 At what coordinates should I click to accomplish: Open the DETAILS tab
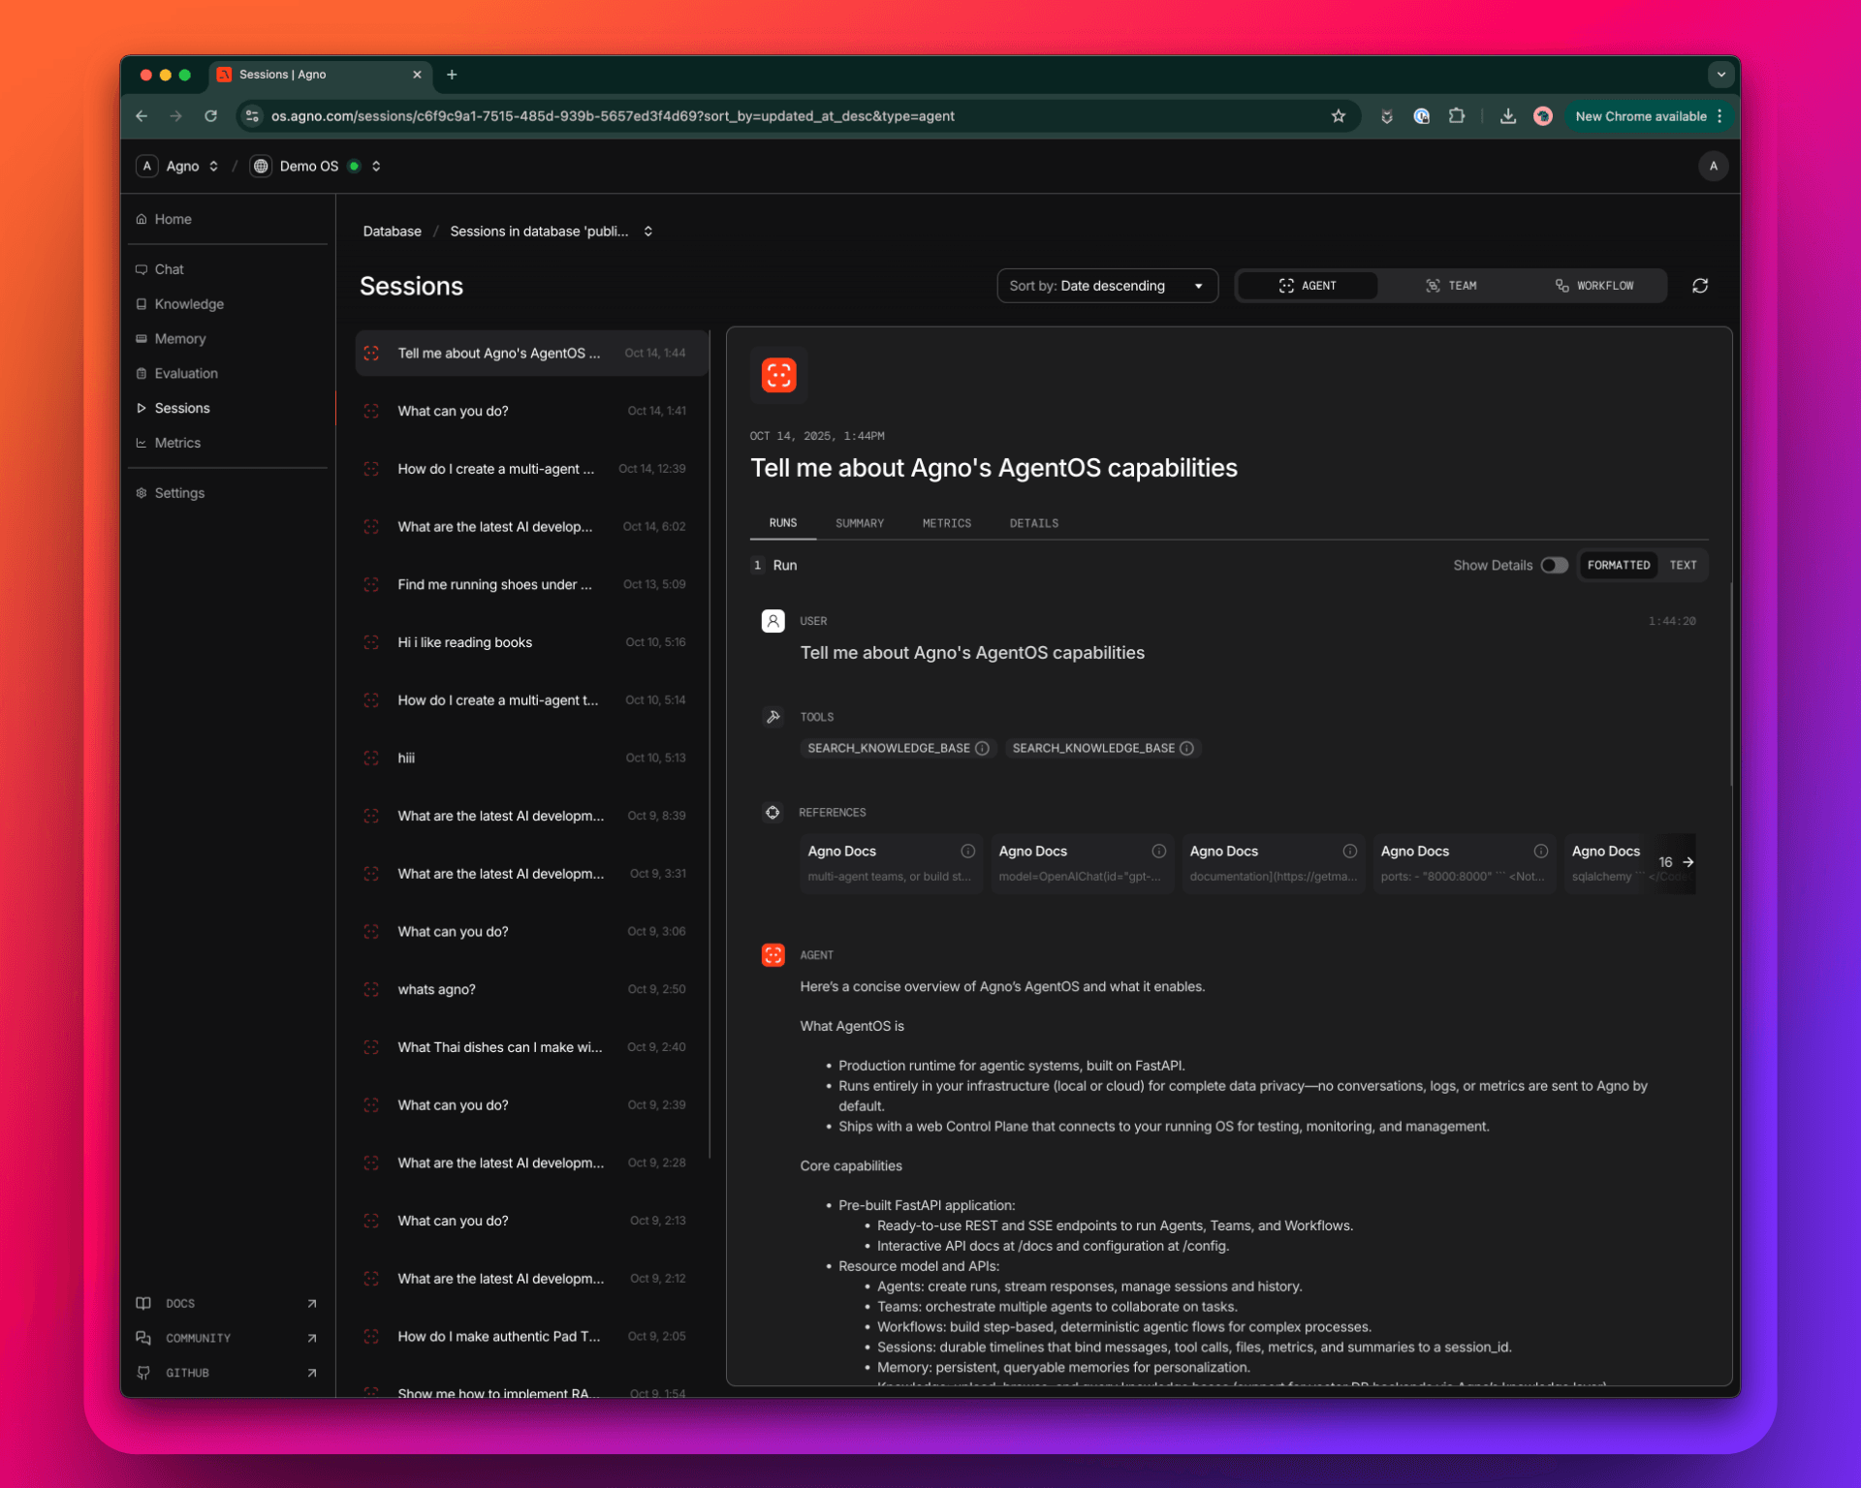tap(1033, 523)
